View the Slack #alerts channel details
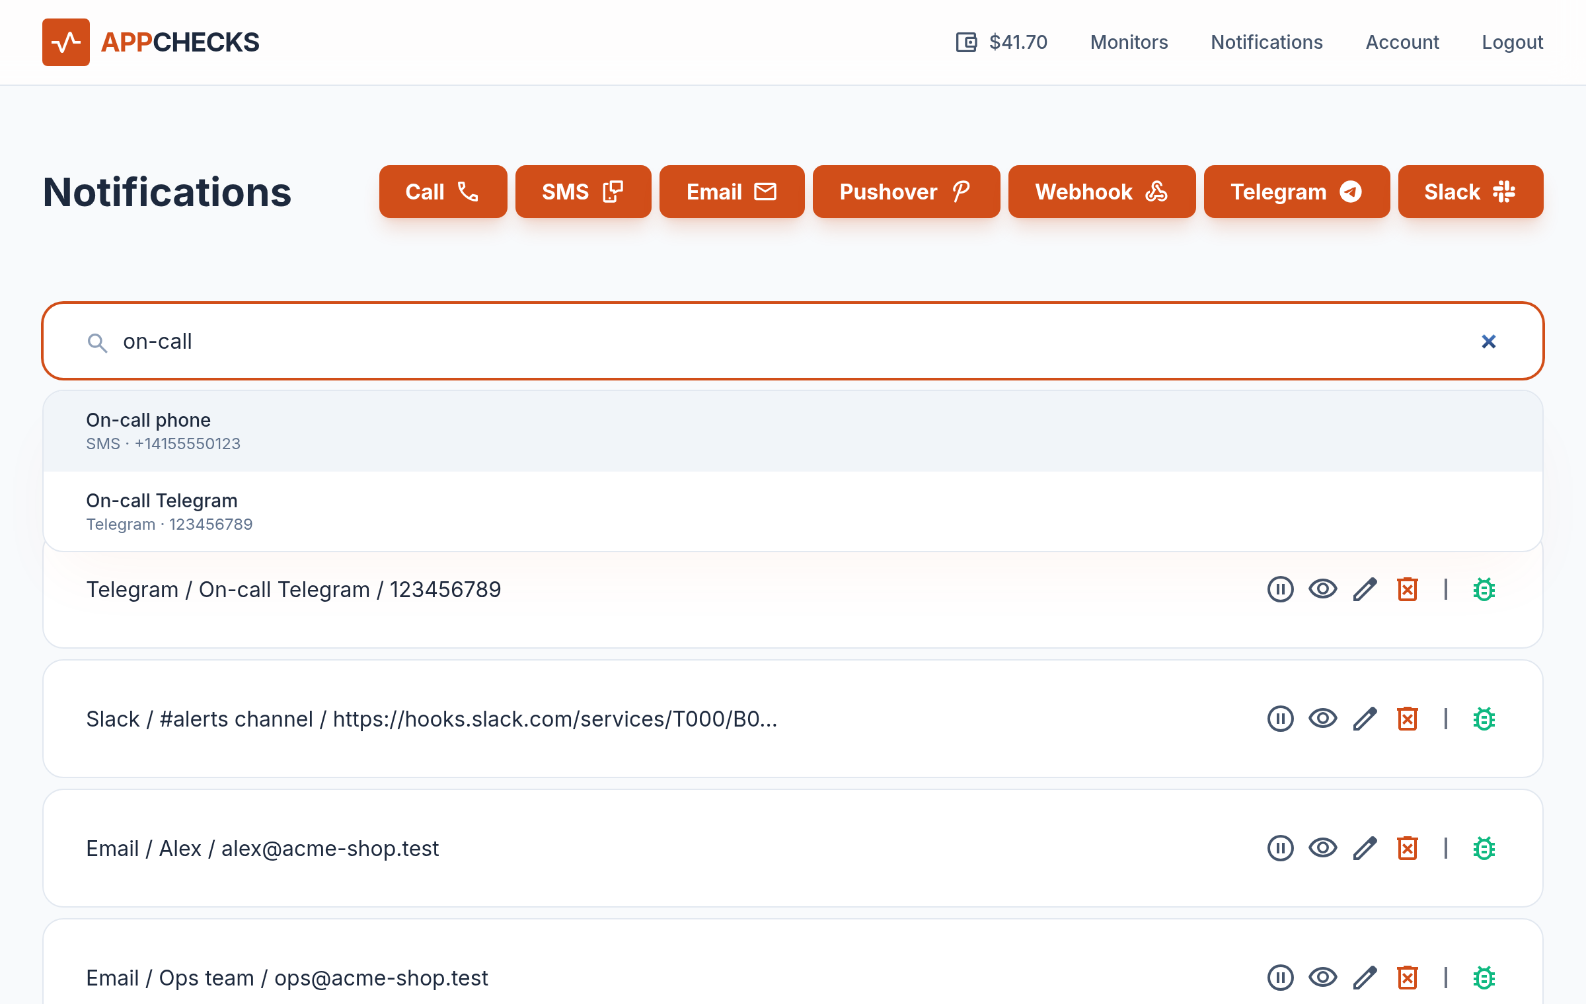 (1322, 719)
